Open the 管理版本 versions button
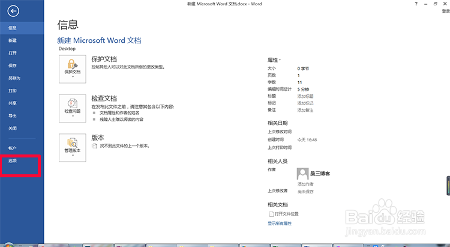Viewport: 450px width, 247px height. 73,147
